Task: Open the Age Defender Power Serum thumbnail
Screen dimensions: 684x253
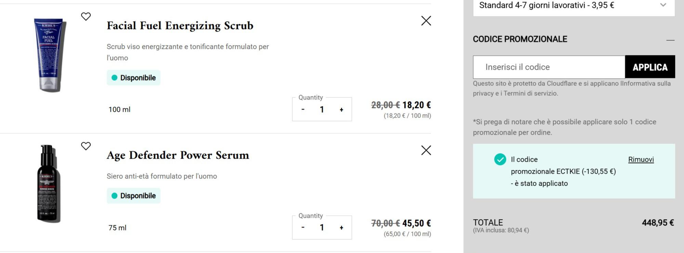Action: (48, 184)
